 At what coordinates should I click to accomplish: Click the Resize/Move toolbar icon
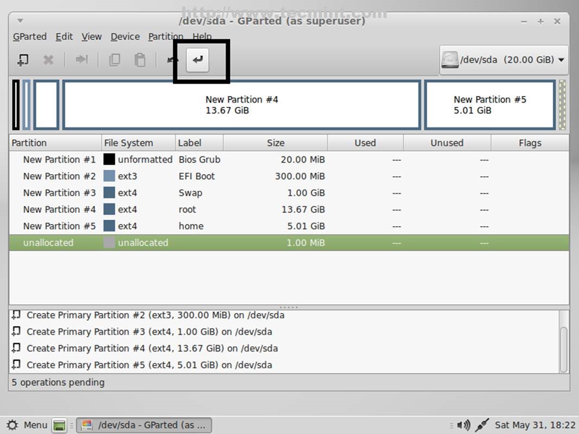coord(81,60)
